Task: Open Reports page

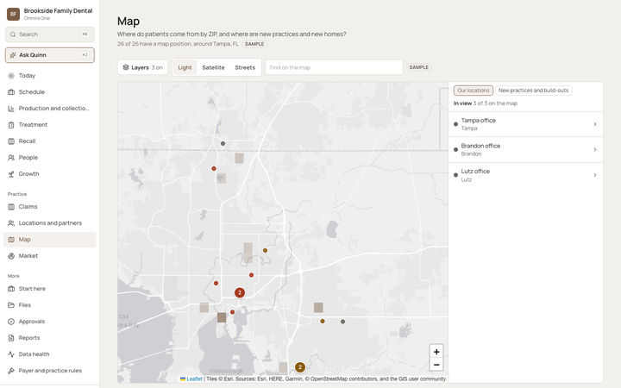Action: pyautogui.click(x=50, y=338)
